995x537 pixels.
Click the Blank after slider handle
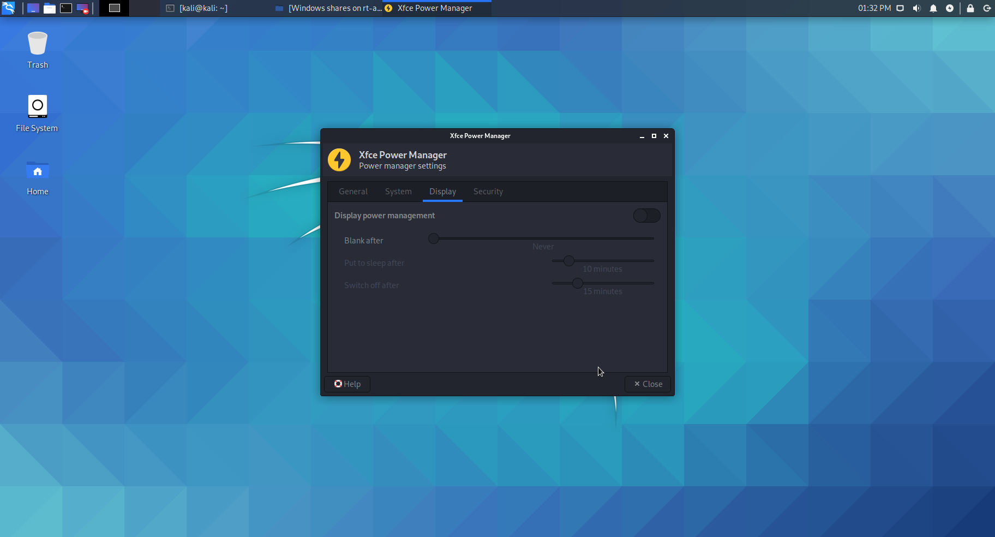pyautogui.click(x=434, y=238)
